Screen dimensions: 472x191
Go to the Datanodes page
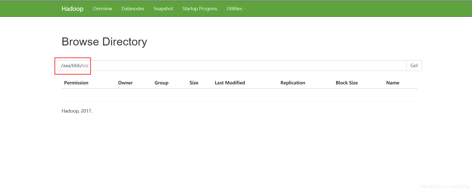[x=133, y=9]
